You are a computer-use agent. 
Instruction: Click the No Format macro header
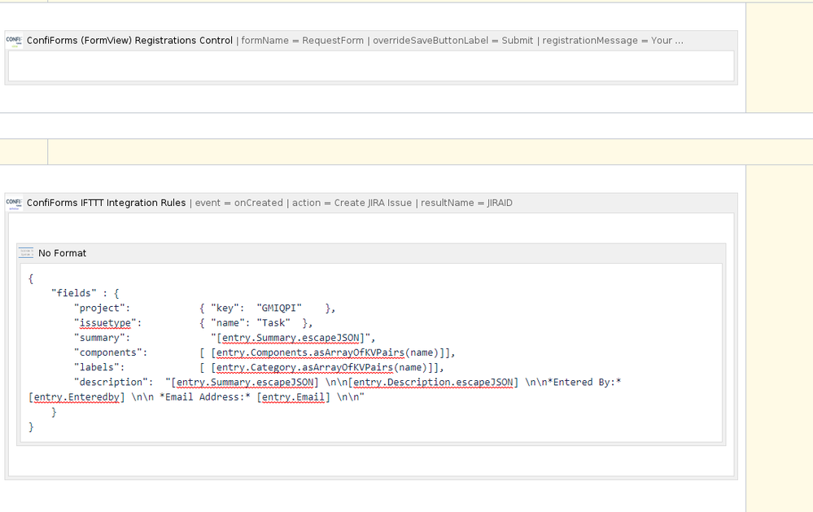(x=371, y=253)
